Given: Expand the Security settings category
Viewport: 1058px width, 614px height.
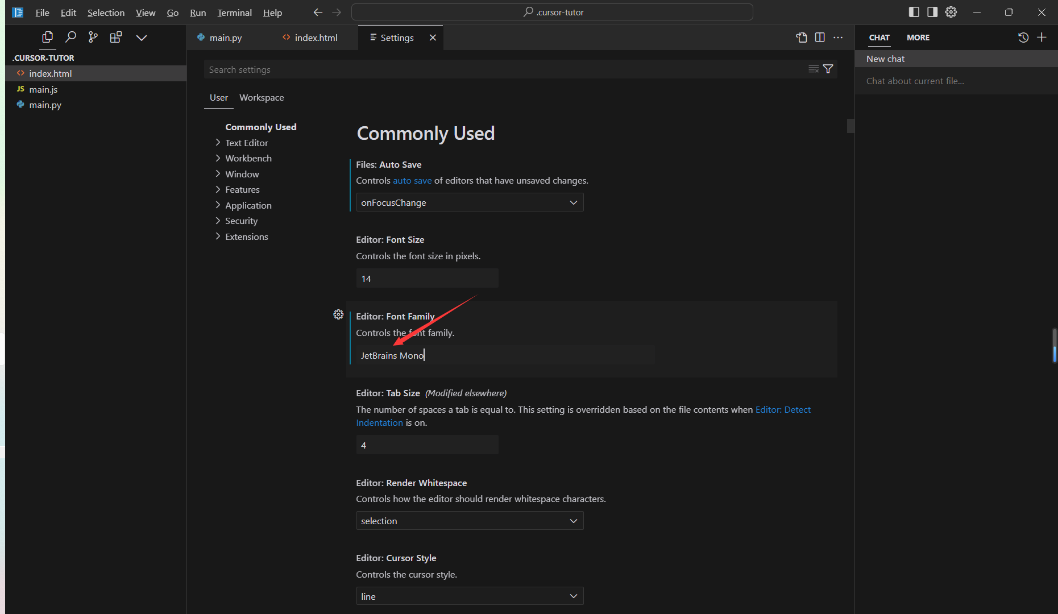Looking at the screenshot, I should click(241, 221).
